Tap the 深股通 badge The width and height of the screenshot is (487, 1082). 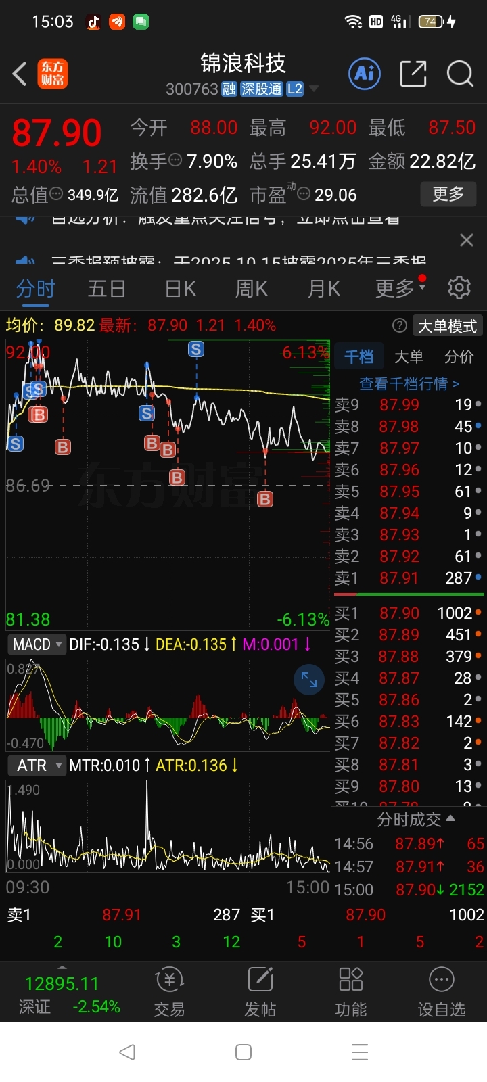[x=261, y=89]
